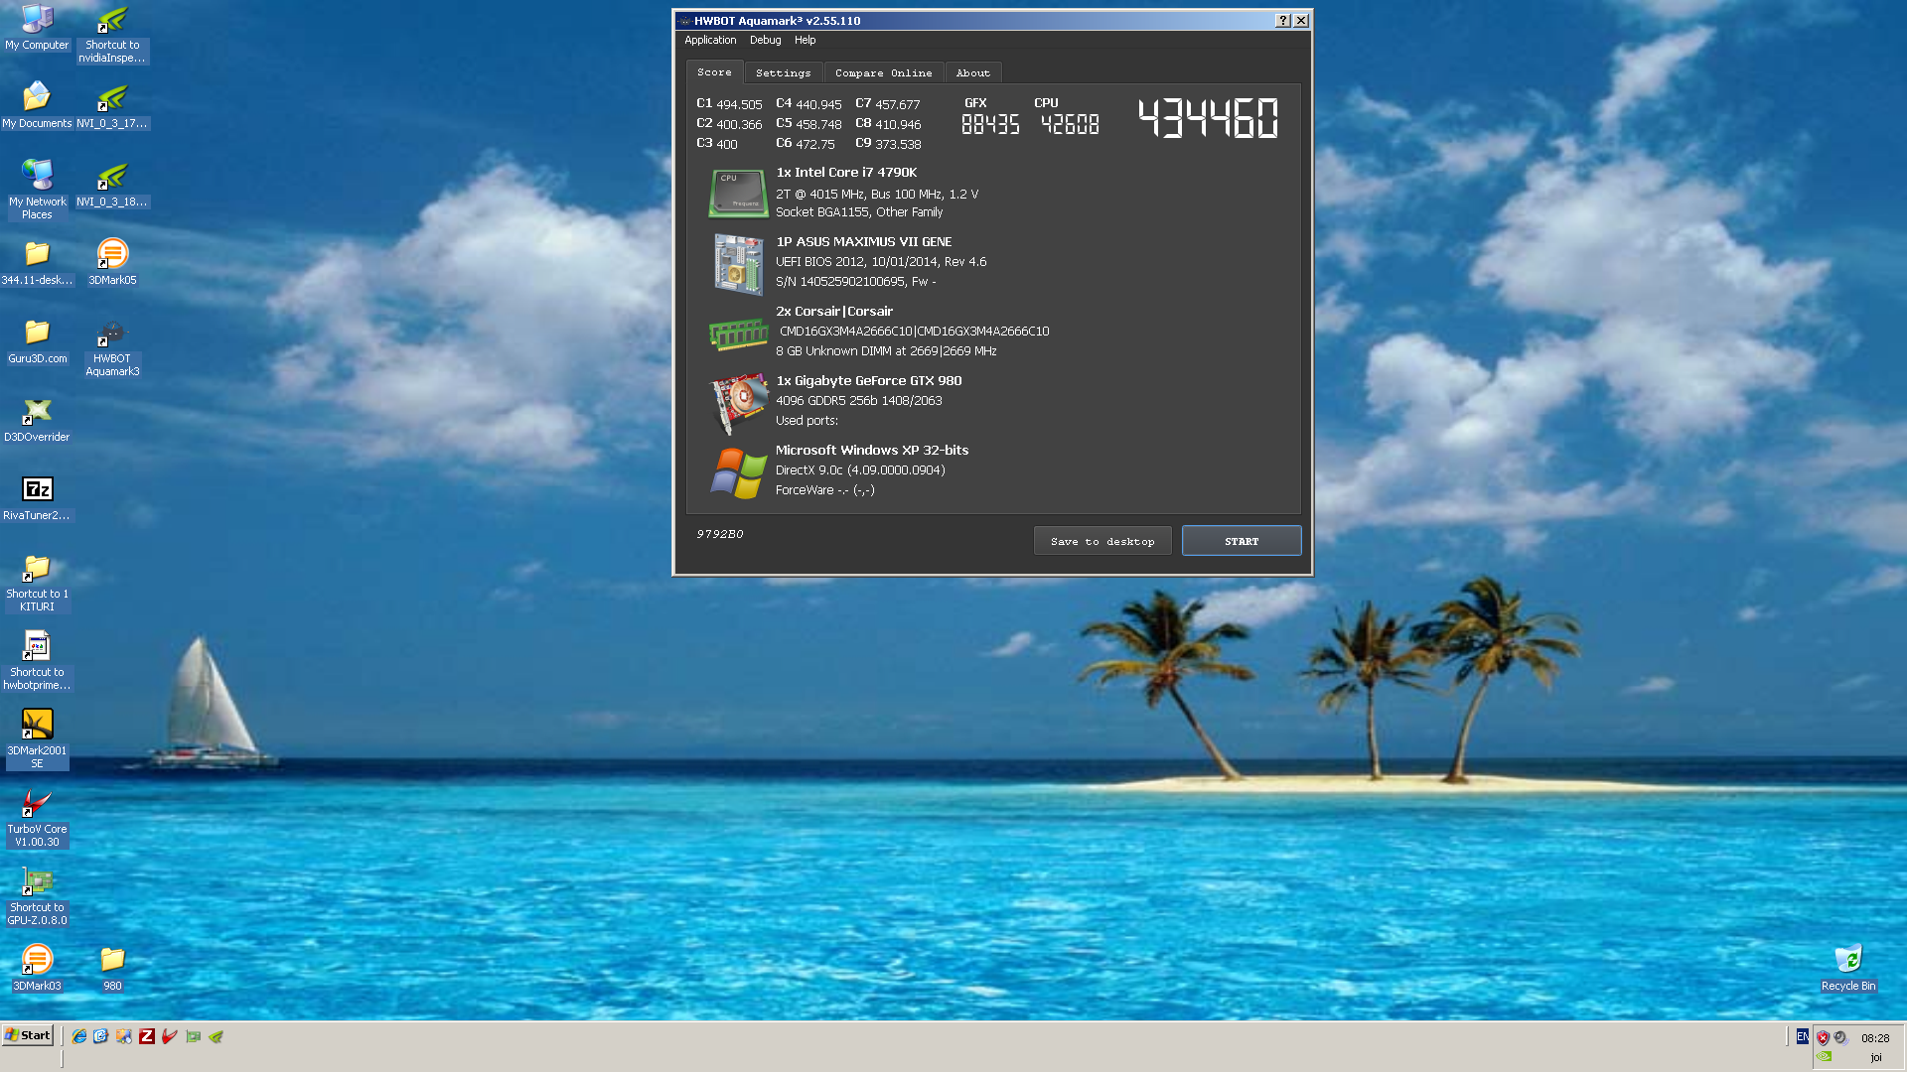Click the 1x Gigabyte GeForce GTX 980 text
The width and height of the screenshot is (1907, 1072).
(x=868, y=381)
